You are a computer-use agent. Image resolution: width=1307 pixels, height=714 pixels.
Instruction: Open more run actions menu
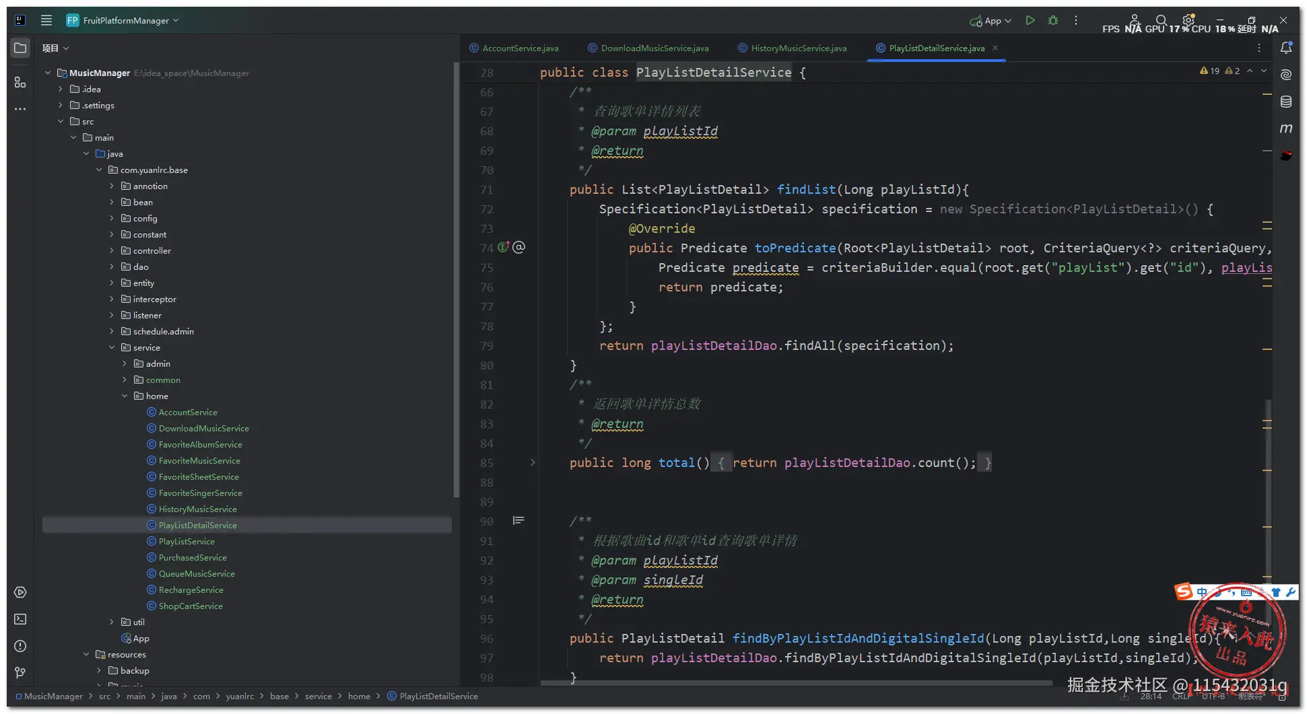[1076, 20]
